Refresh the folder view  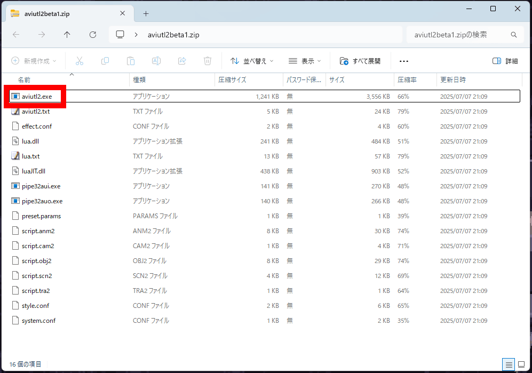pyautogui.click(x=93, y=35)
